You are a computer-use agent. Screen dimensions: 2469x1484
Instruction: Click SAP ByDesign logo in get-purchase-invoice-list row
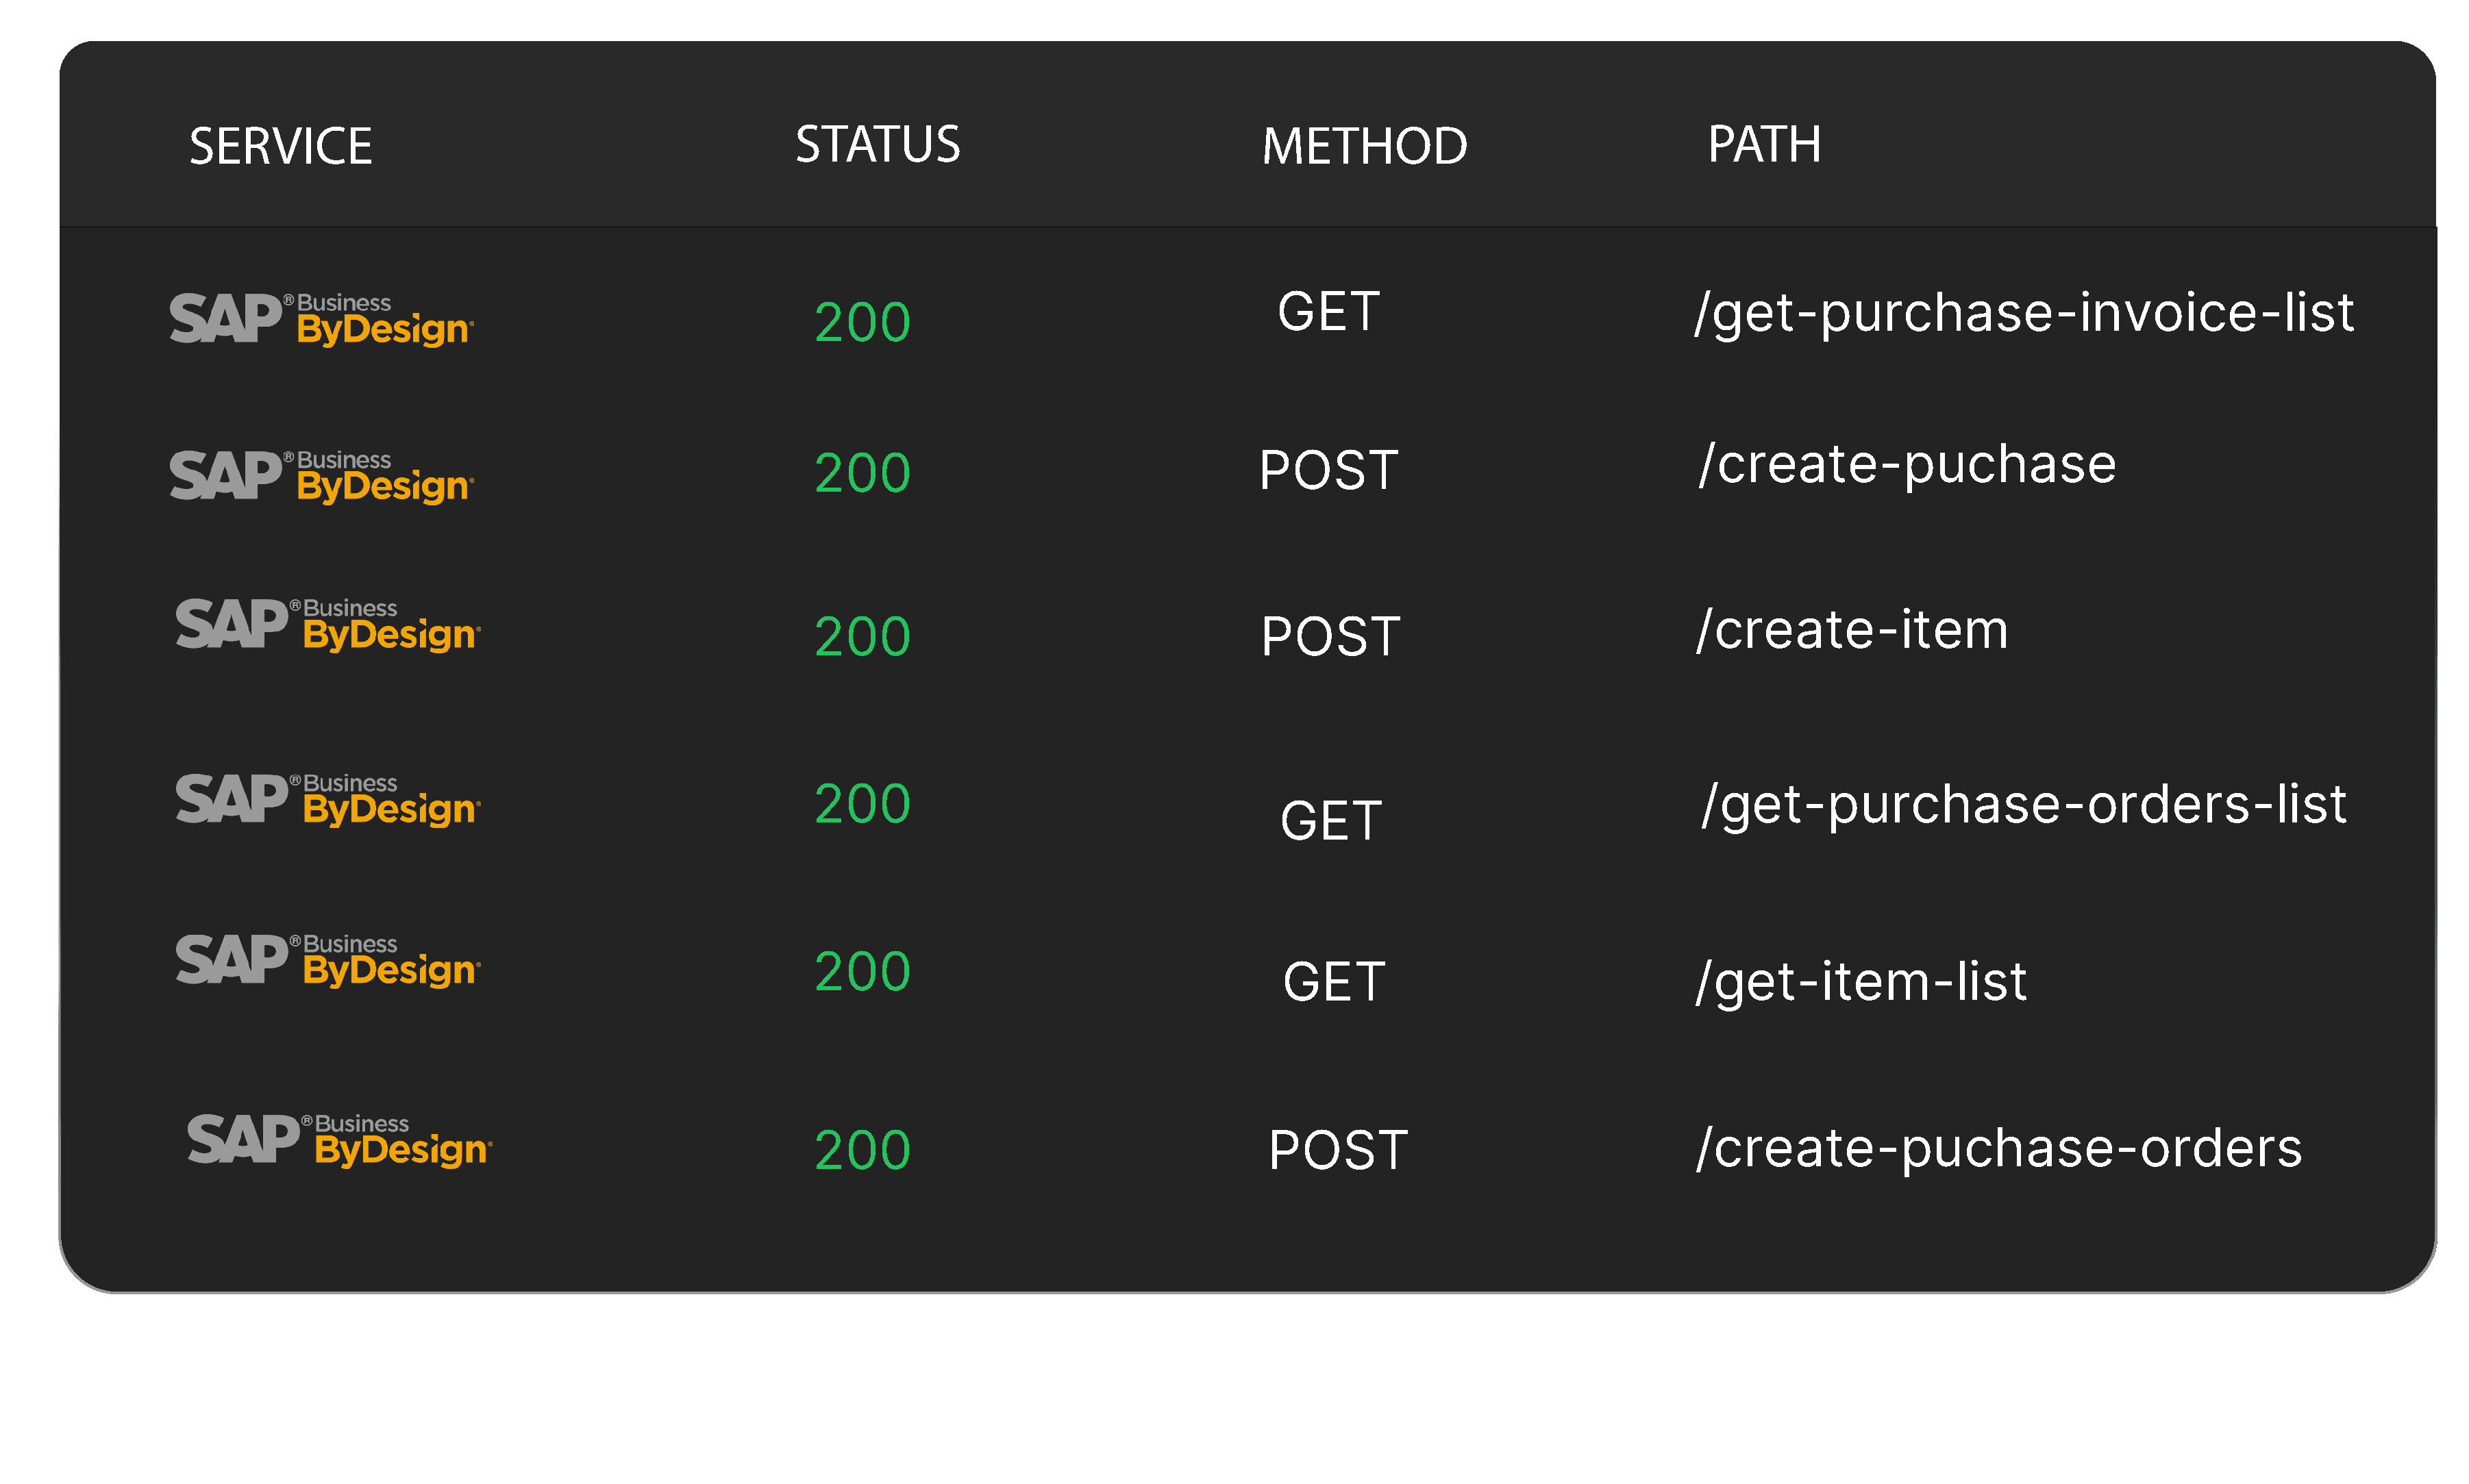point(321,319)
